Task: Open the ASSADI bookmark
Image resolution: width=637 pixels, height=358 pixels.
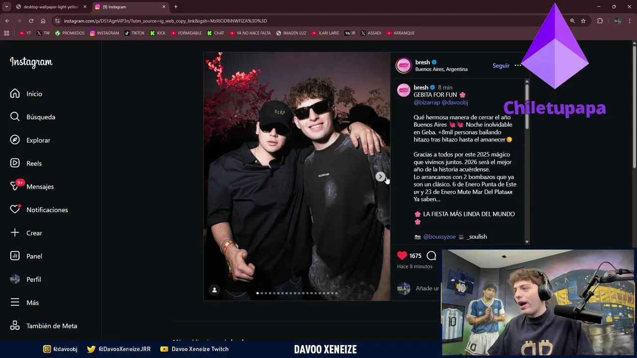Action: pyautogui.click(x=371, y=33)
